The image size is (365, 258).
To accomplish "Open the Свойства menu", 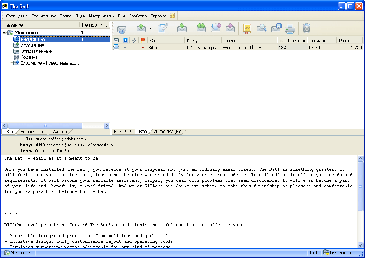I will [138, 16].
